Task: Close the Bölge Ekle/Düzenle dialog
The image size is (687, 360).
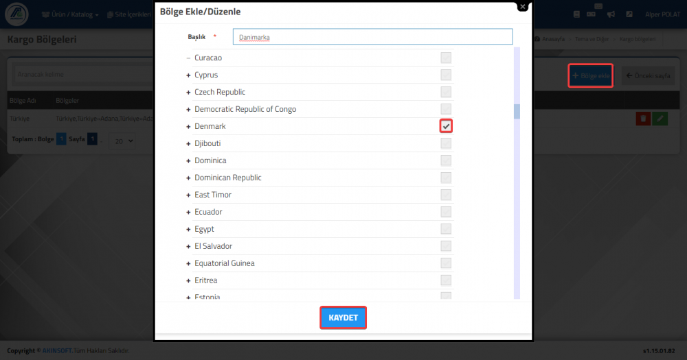Action: point(522,7)
